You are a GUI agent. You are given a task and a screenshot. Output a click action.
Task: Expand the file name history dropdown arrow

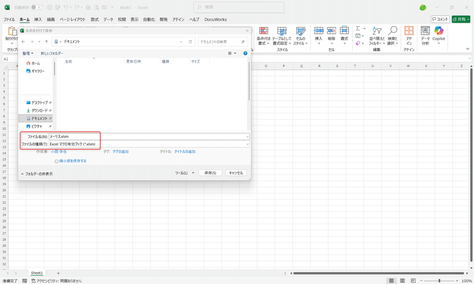[x=247, y=136]
